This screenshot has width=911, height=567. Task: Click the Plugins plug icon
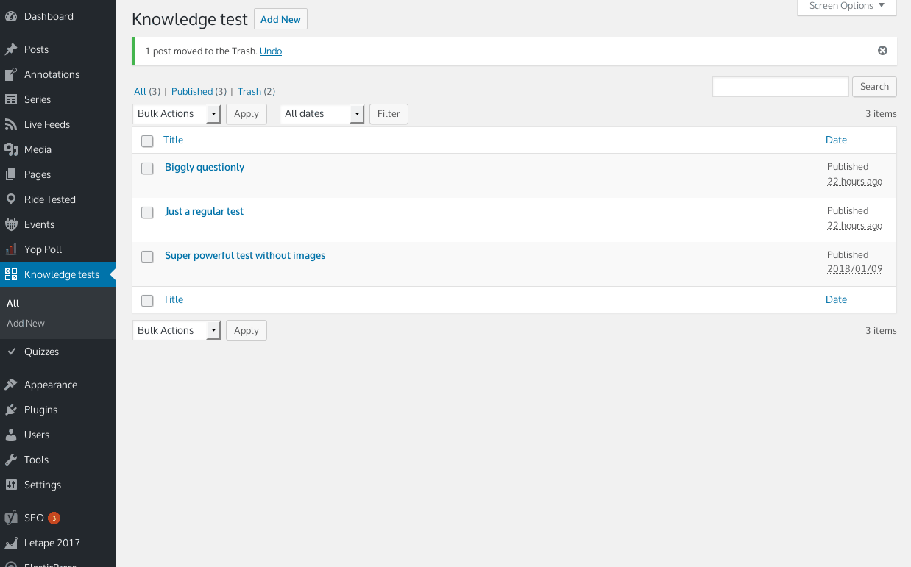click(x=11, y=410)
